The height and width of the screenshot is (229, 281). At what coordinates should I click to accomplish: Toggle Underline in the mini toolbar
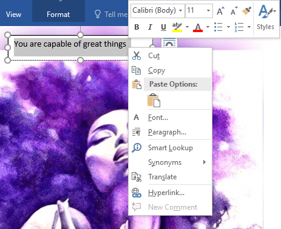click(163, 27)
